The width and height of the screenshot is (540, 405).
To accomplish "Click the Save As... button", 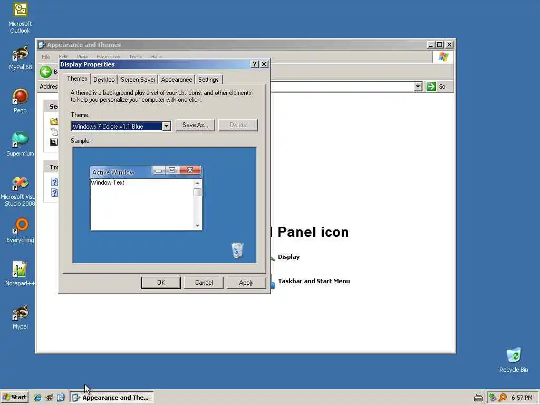I will [x=195, y=125].
